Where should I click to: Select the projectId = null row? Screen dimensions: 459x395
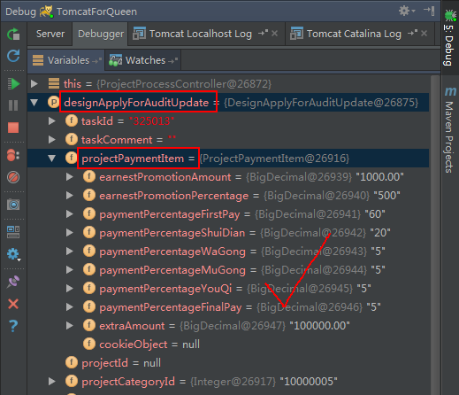[x=121, y=363]
